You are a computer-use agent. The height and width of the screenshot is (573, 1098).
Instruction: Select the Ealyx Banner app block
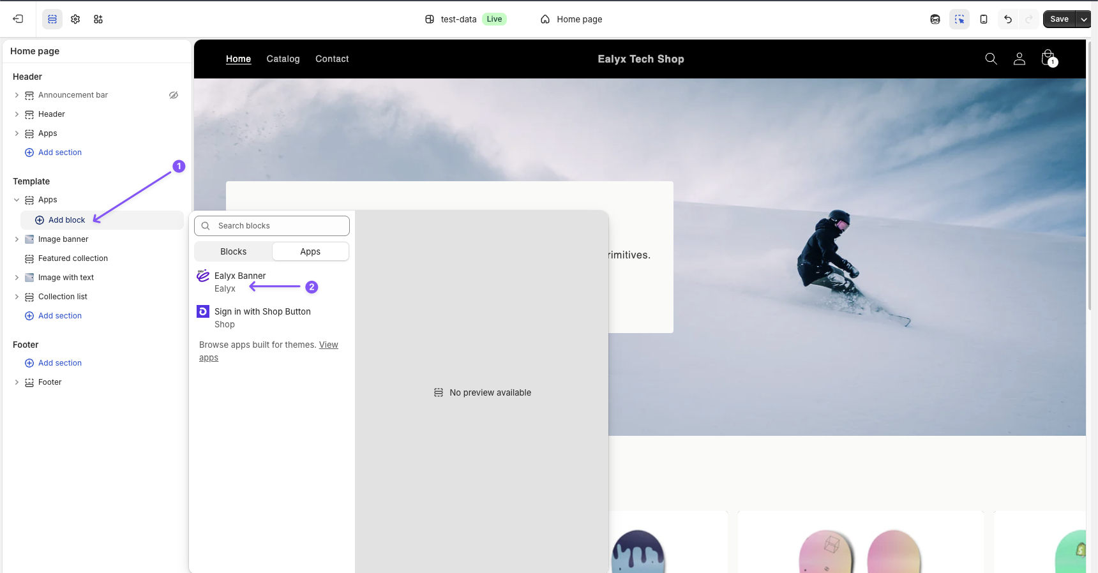(240, 281)
